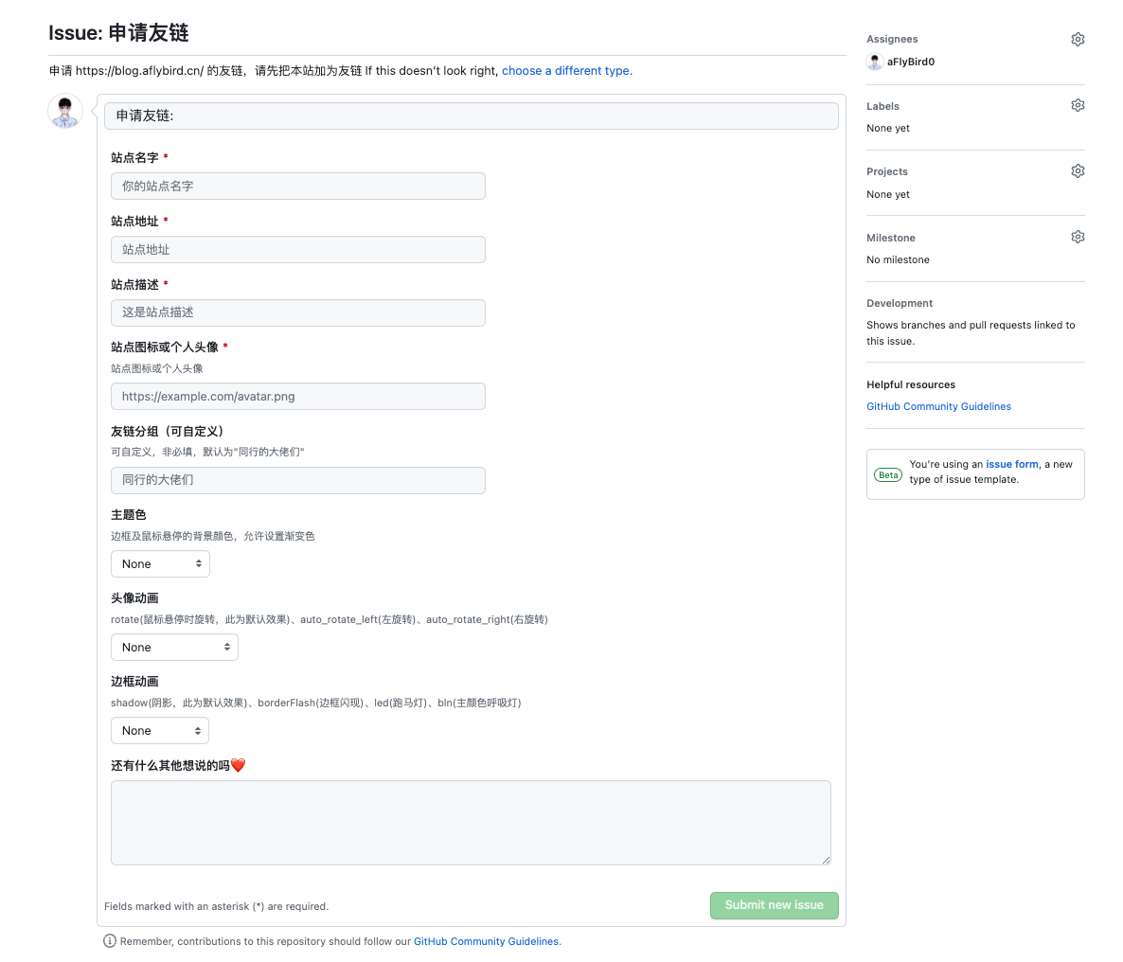Viewport: 1123px width, 962px height.
Task: Click into the 站点地址 input field
Action: pos(297,250)
